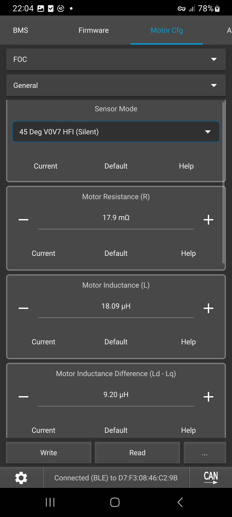Screen dimensions: 232x517
Task: Open Sensor Mode HFI dropdown
Action: tap(116, 132)
